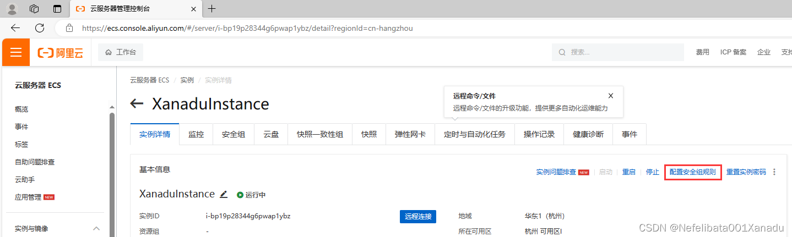Toggle the vertical tabs icon
792x237 pixels.
tap(57, 9)
